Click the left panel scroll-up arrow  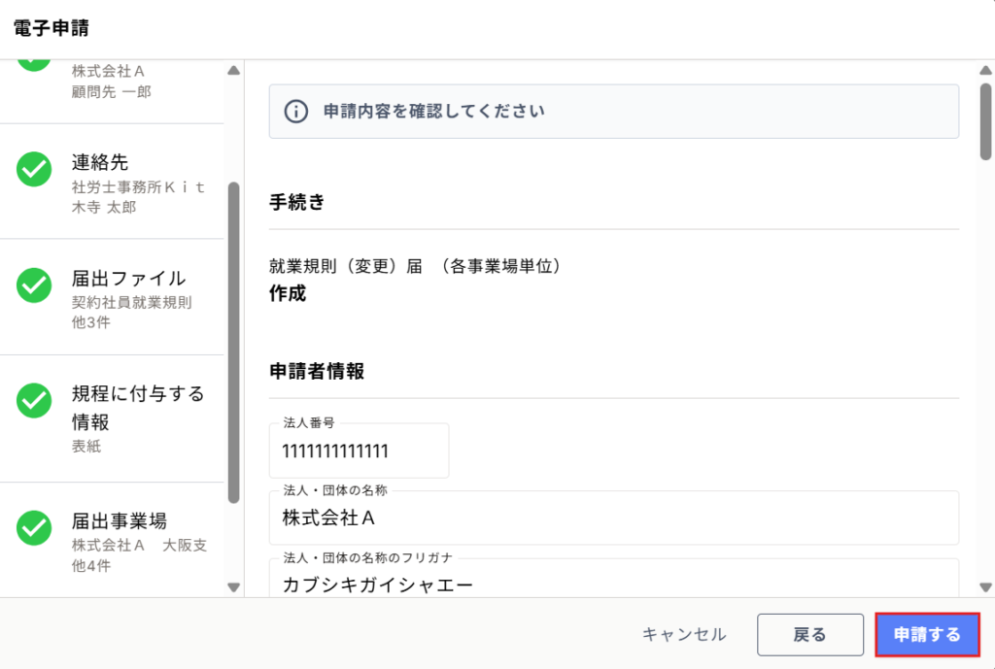point(233,70)
